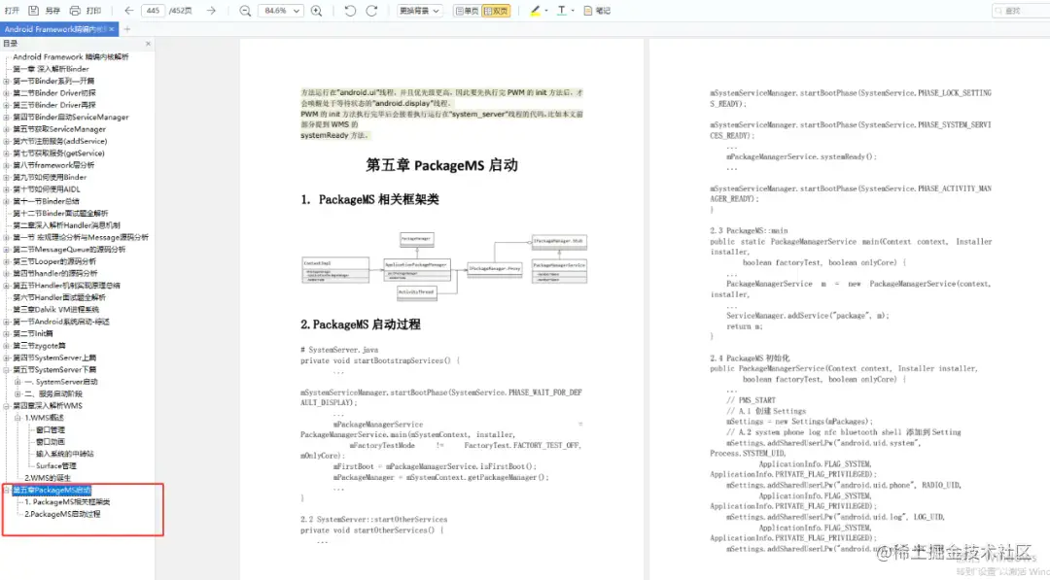Click the page number field showing 445
This screenshot has height=580, width=1050.
[154, 11]
